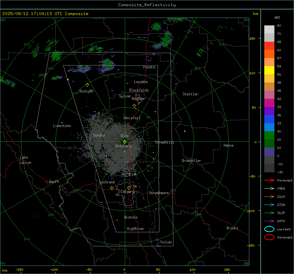Click the Blackfalds label
This screenshot has height=274, width=294.
click(x=139, y=90)
